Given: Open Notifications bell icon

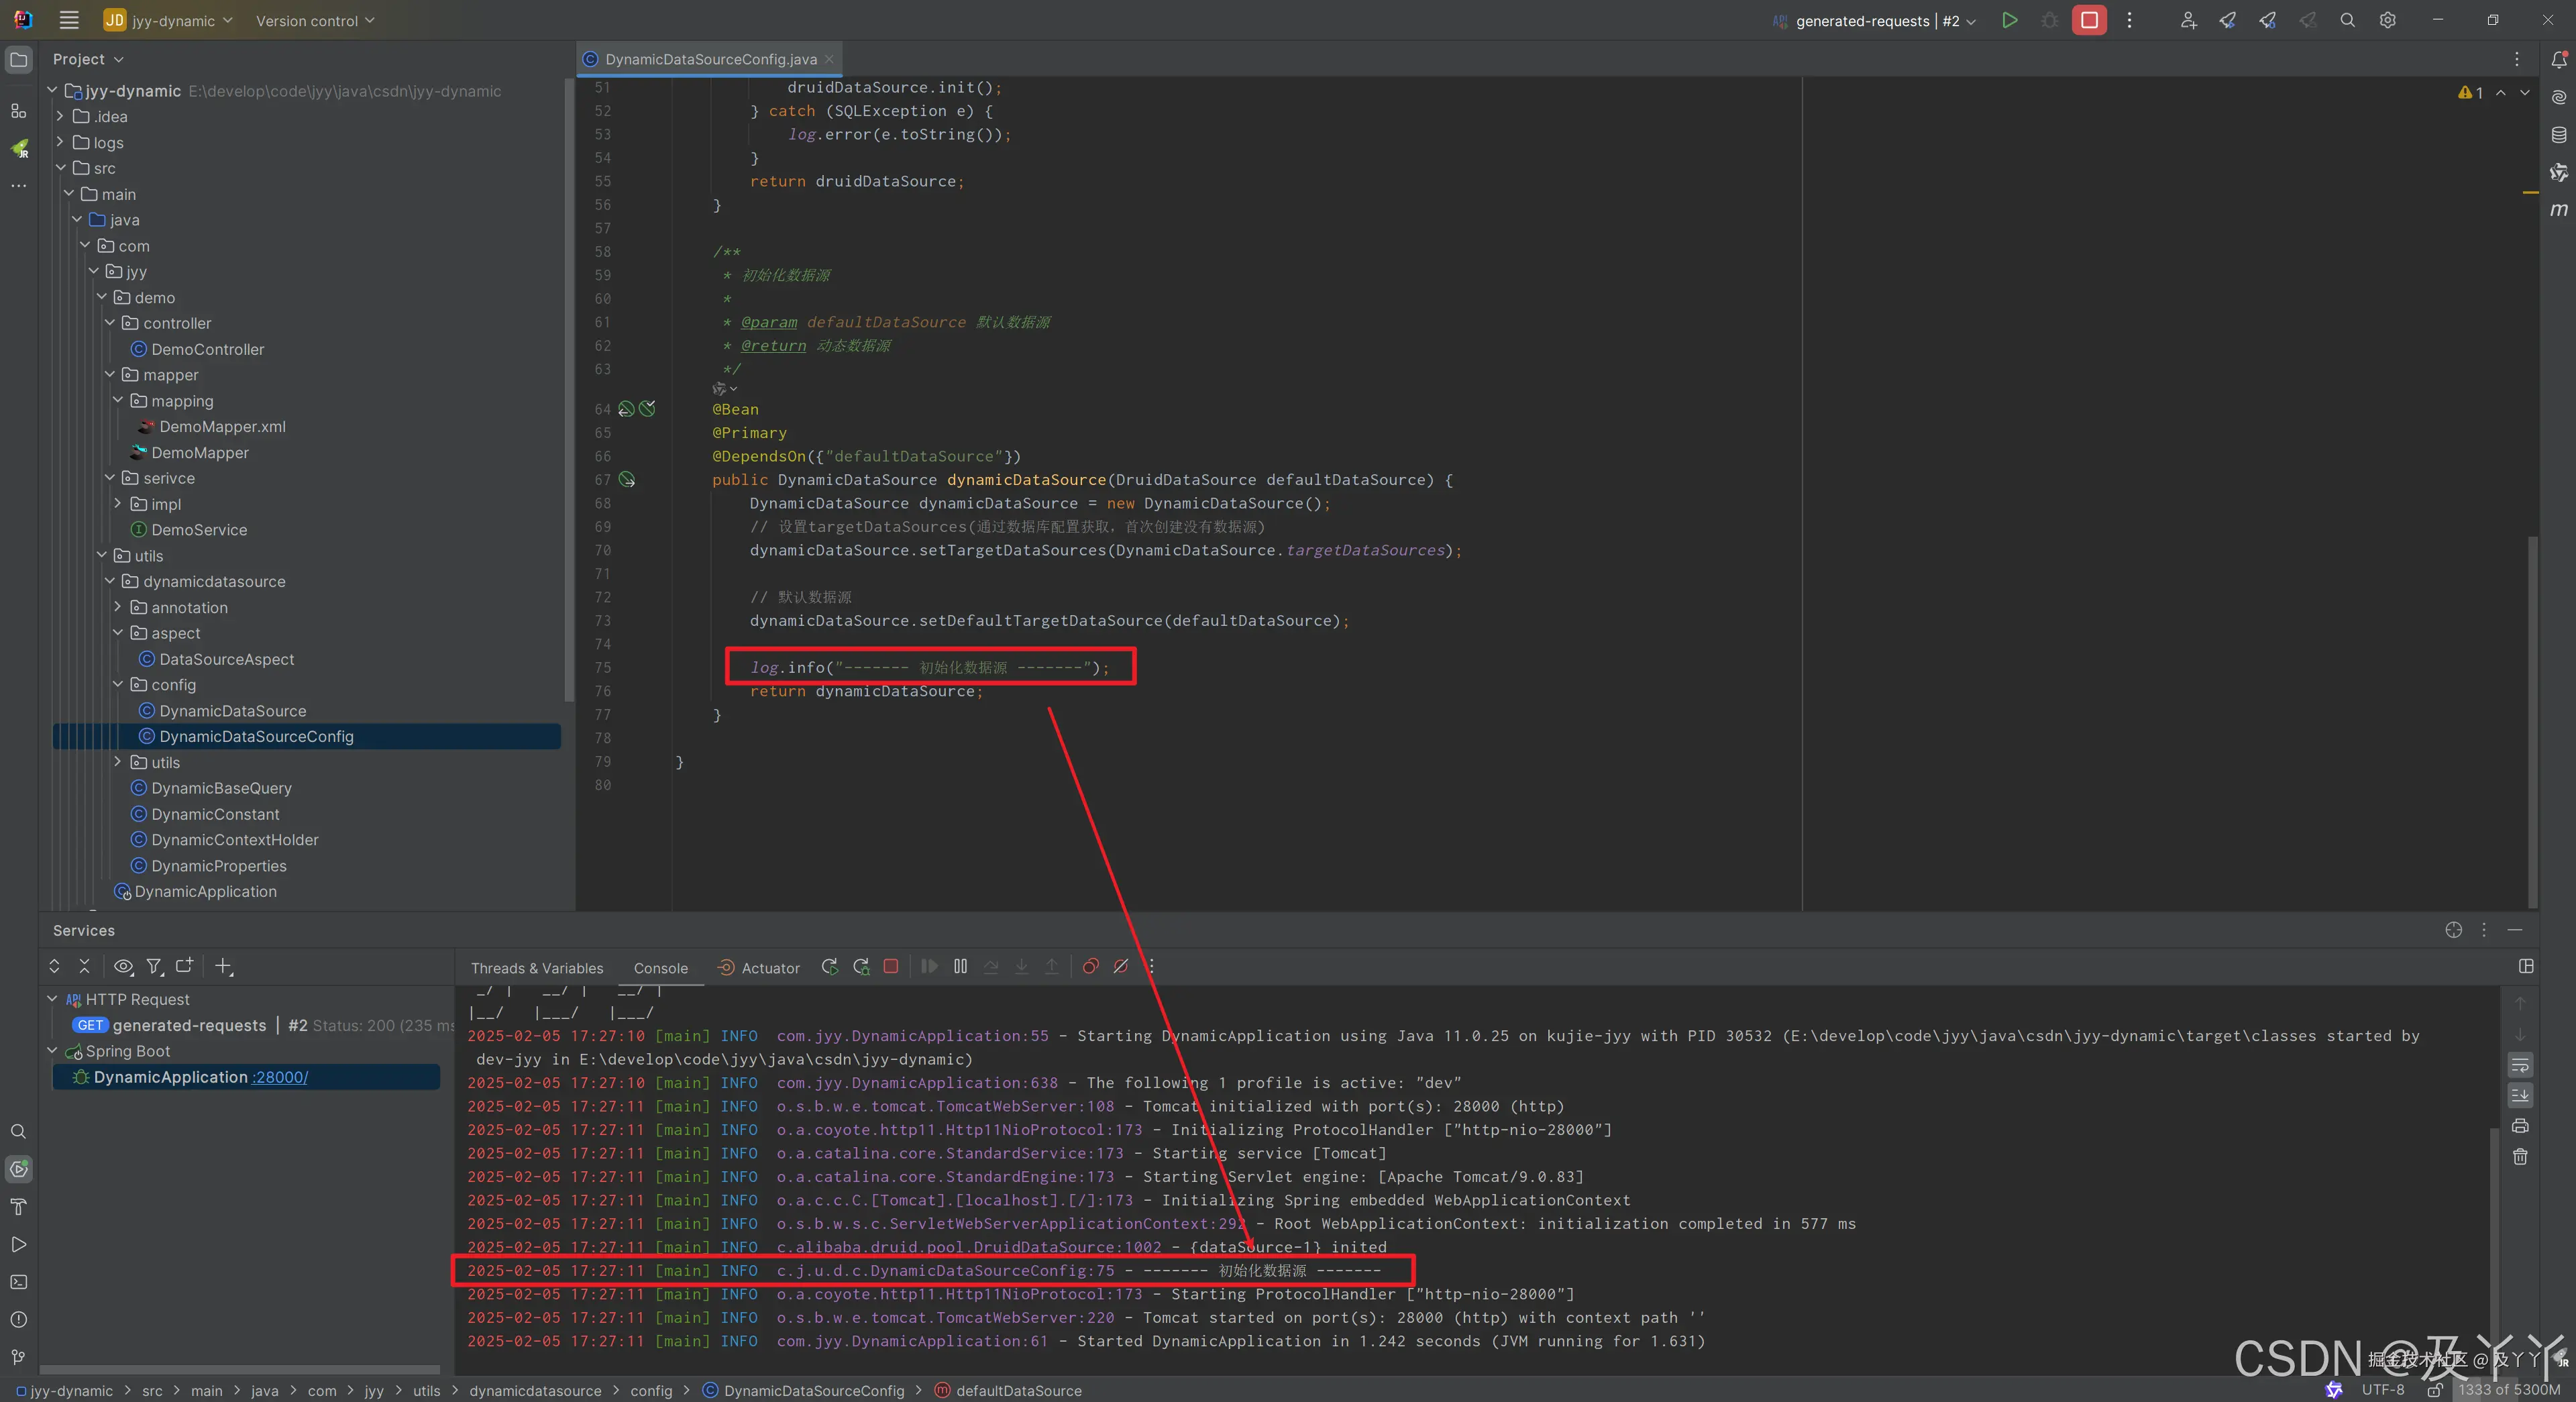Looking at the screenshot, I should [x=2558, y=60].
